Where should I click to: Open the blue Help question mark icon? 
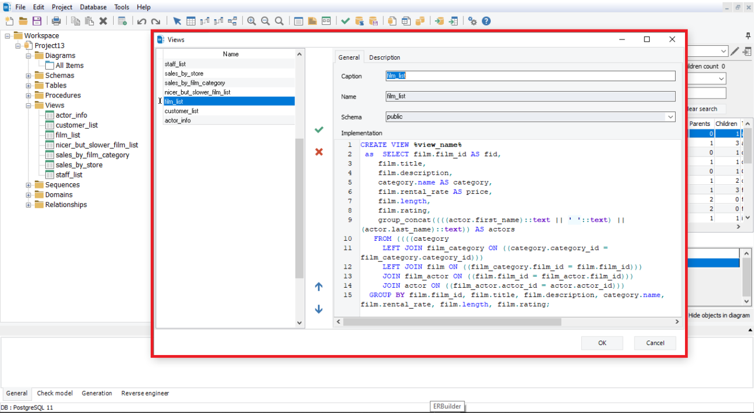[486, 21]
